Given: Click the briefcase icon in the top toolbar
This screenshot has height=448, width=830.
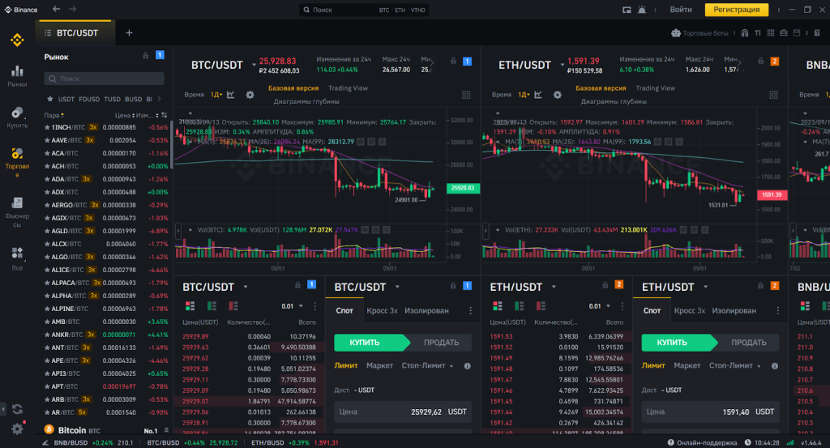Looking at the screenshot, I should point(784,32).
